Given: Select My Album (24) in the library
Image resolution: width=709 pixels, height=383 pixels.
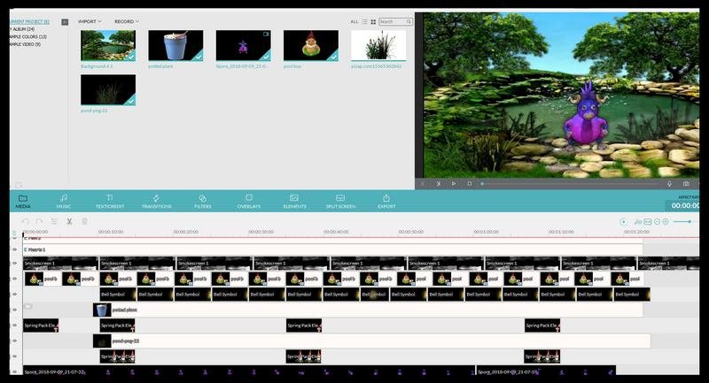Looking at the screenshot, I should click(22, 29).
